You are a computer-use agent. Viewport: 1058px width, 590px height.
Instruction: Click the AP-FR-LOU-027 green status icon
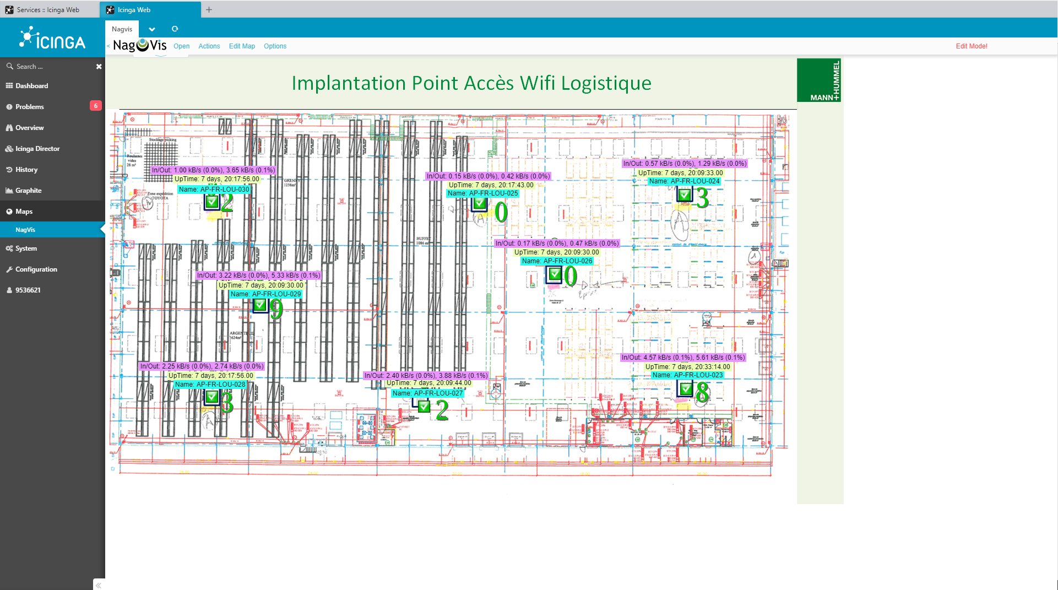[x=424, y=407]
